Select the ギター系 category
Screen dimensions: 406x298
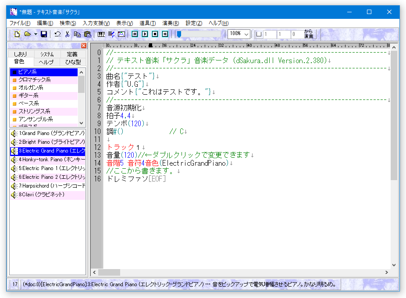click(x=43, y=96)
